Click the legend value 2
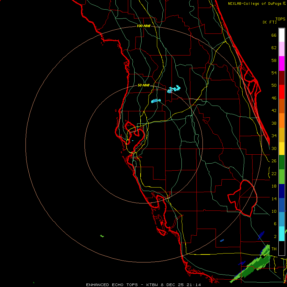 [275, 237]
